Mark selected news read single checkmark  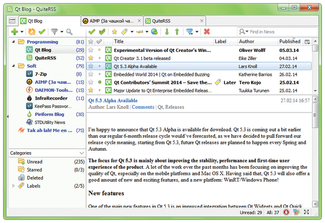click(92, 32)
